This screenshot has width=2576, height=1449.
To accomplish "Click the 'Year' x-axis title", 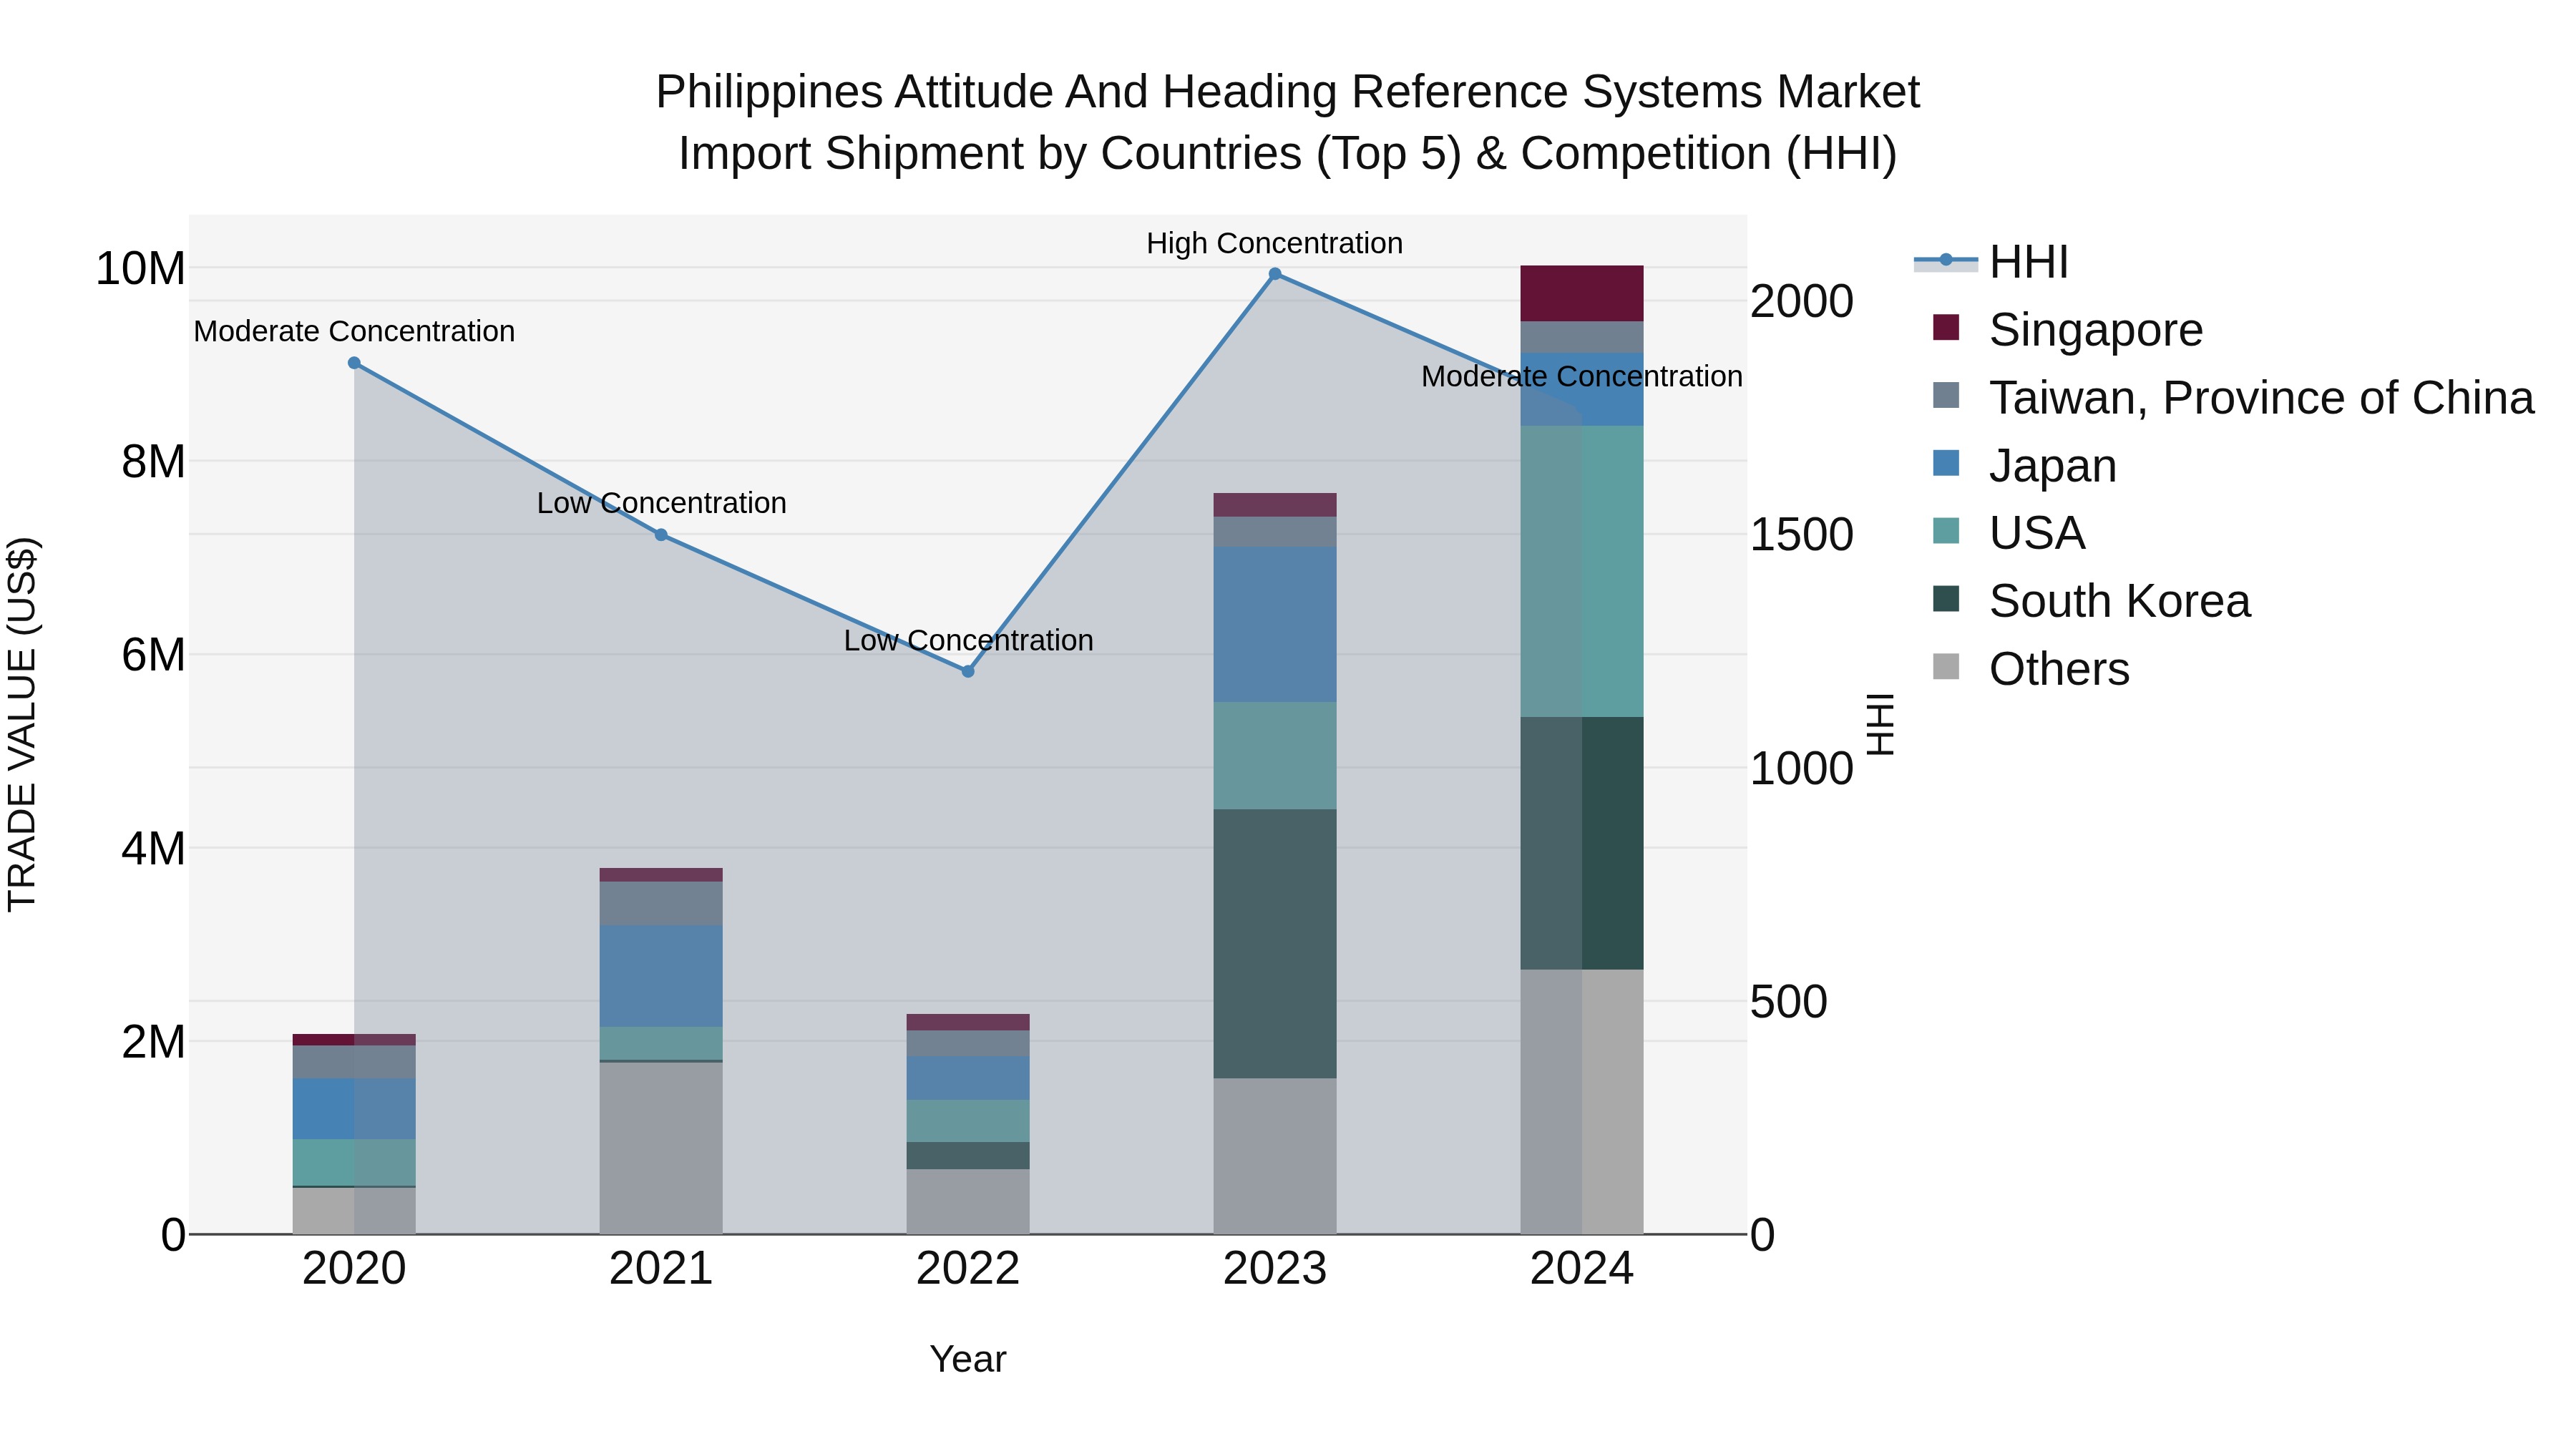I will [968, 1359].
